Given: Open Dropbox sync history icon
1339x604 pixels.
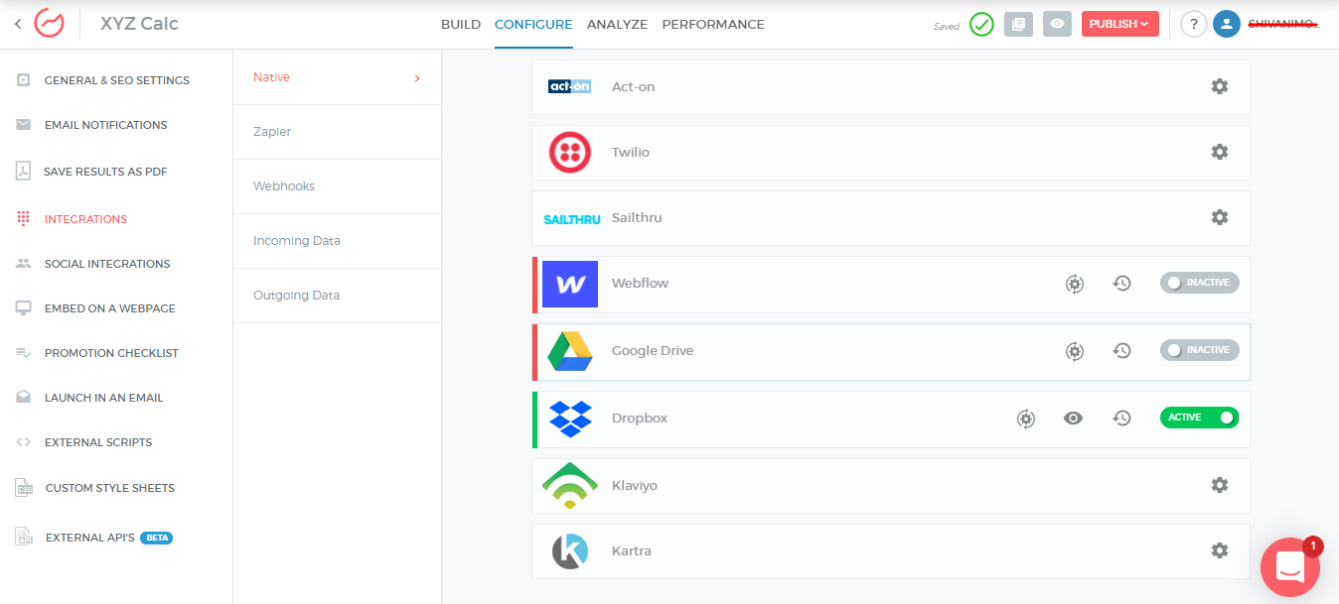Looking at the screenshot, I should point(1122,419).
